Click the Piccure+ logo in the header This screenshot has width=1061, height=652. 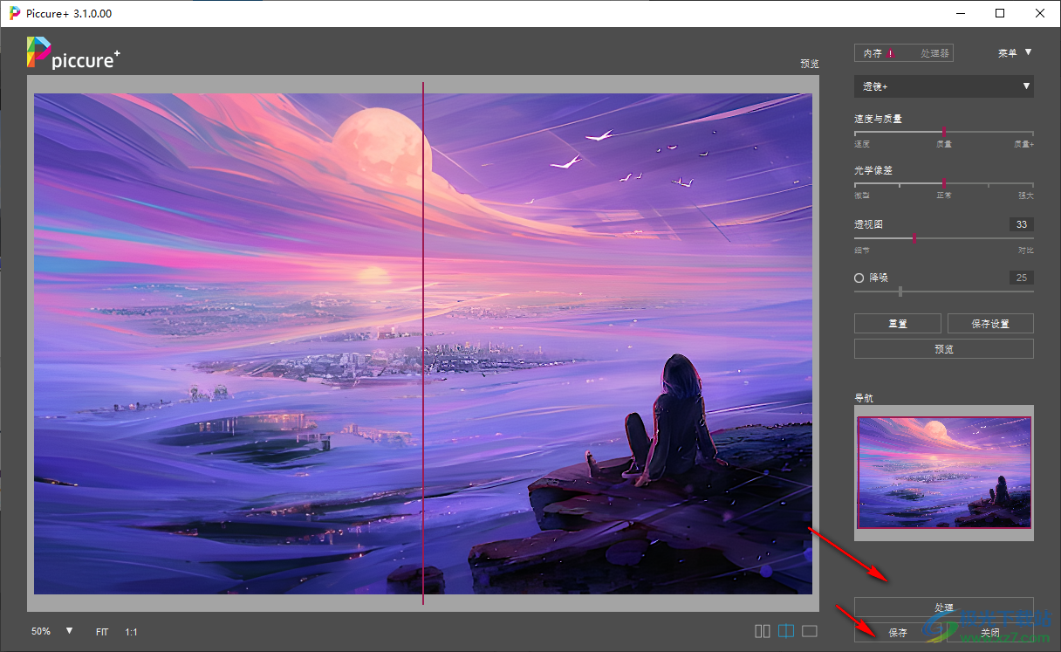tap(73, 53)
